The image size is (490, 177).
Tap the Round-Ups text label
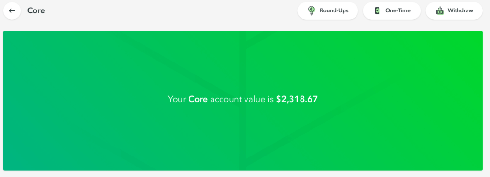coord(334,10)
